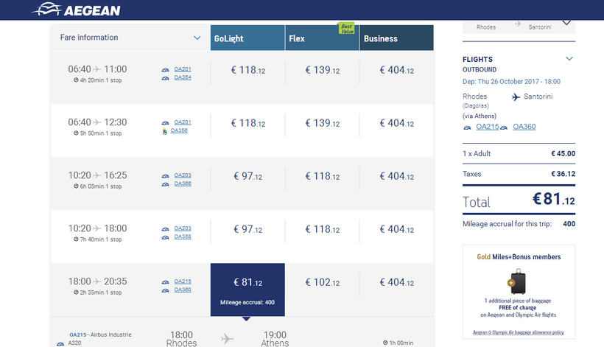This screenshot has height=347, width=604.
Task: Click the Best Value badge on Flex
Action: click(346, 29)
